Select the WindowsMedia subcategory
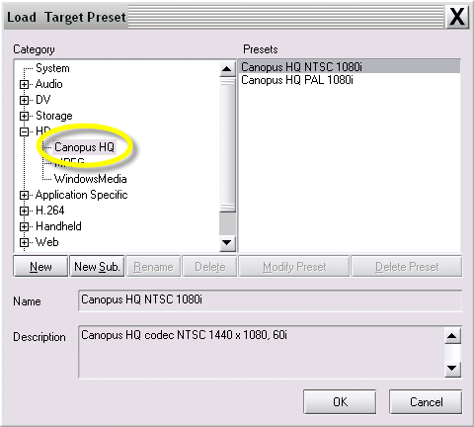The height and width of the screenshot is (427, 474). pyautogui.click(x=90, y=179)
